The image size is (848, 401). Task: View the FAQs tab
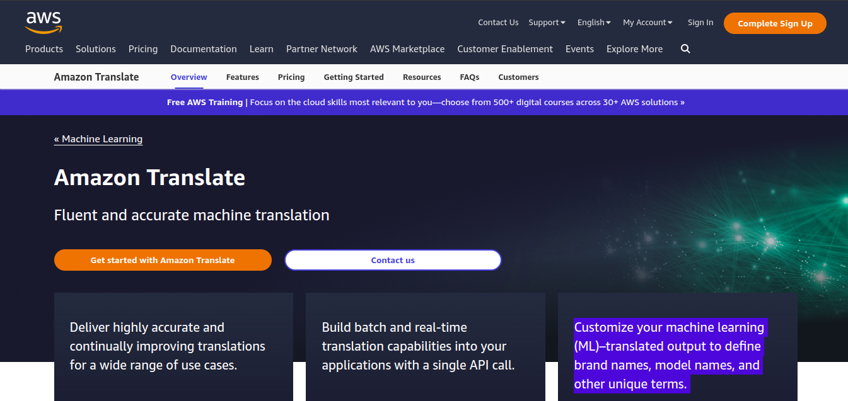pos(470,77)
